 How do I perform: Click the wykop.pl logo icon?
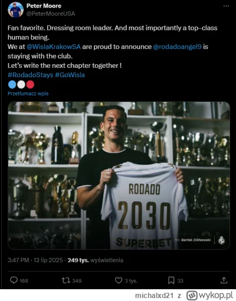pos(192,295)
